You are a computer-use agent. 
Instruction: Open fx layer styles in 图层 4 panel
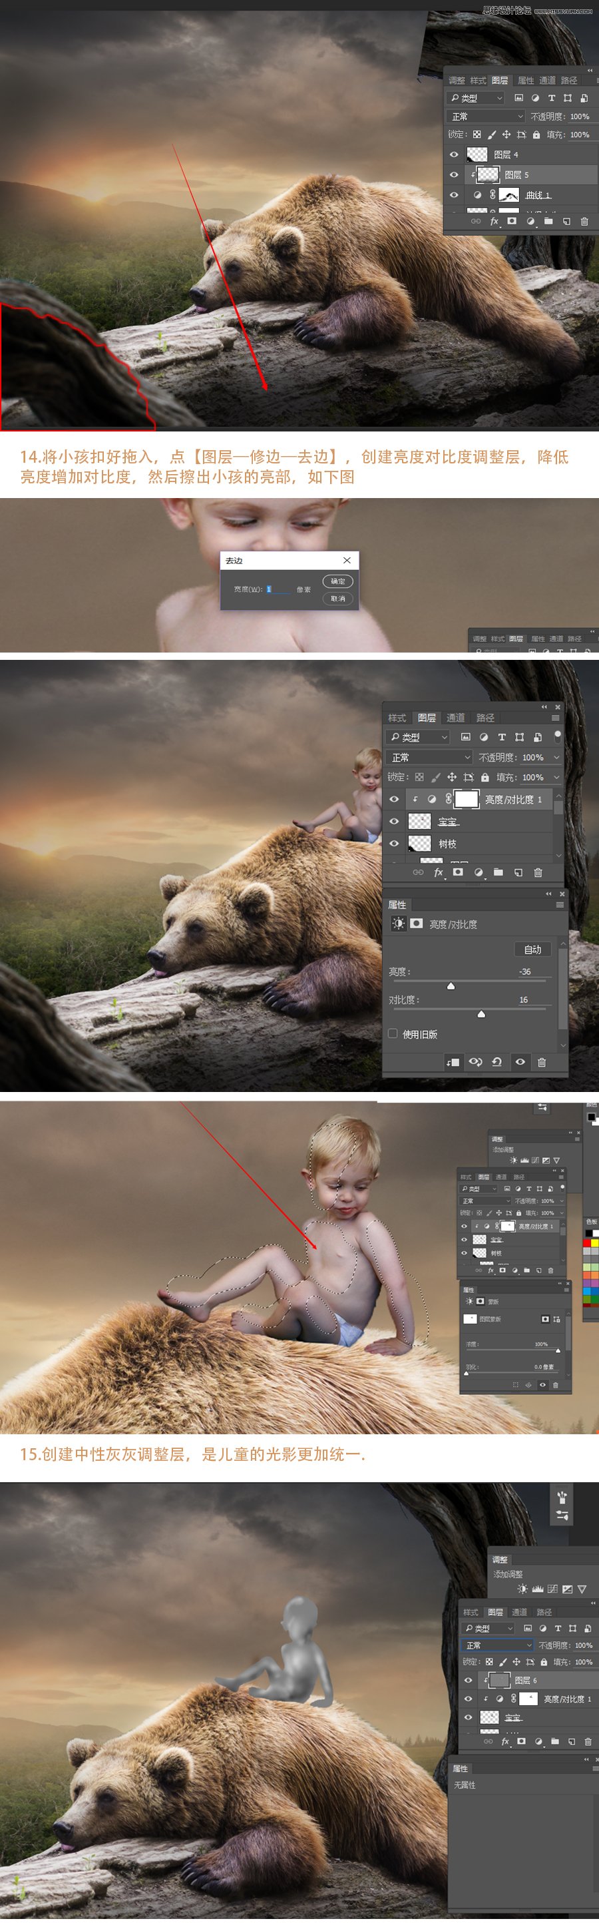494,222
